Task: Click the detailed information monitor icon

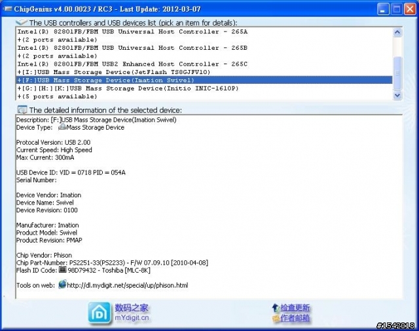Action: click(x=22, y=109)
